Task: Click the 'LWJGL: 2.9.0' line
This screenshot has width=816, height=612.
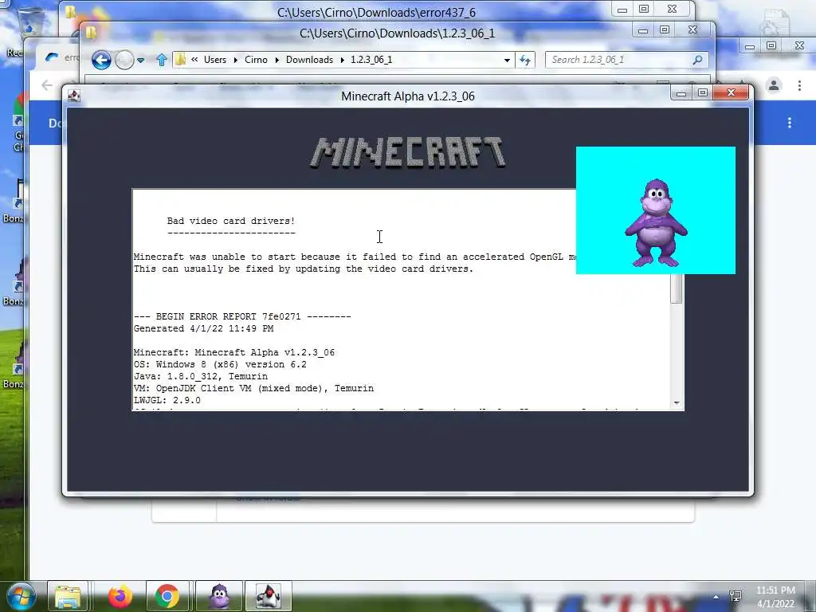Action: click(167, 400)
